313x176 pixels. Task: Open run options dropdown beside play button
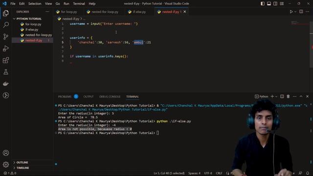[295, 12]
